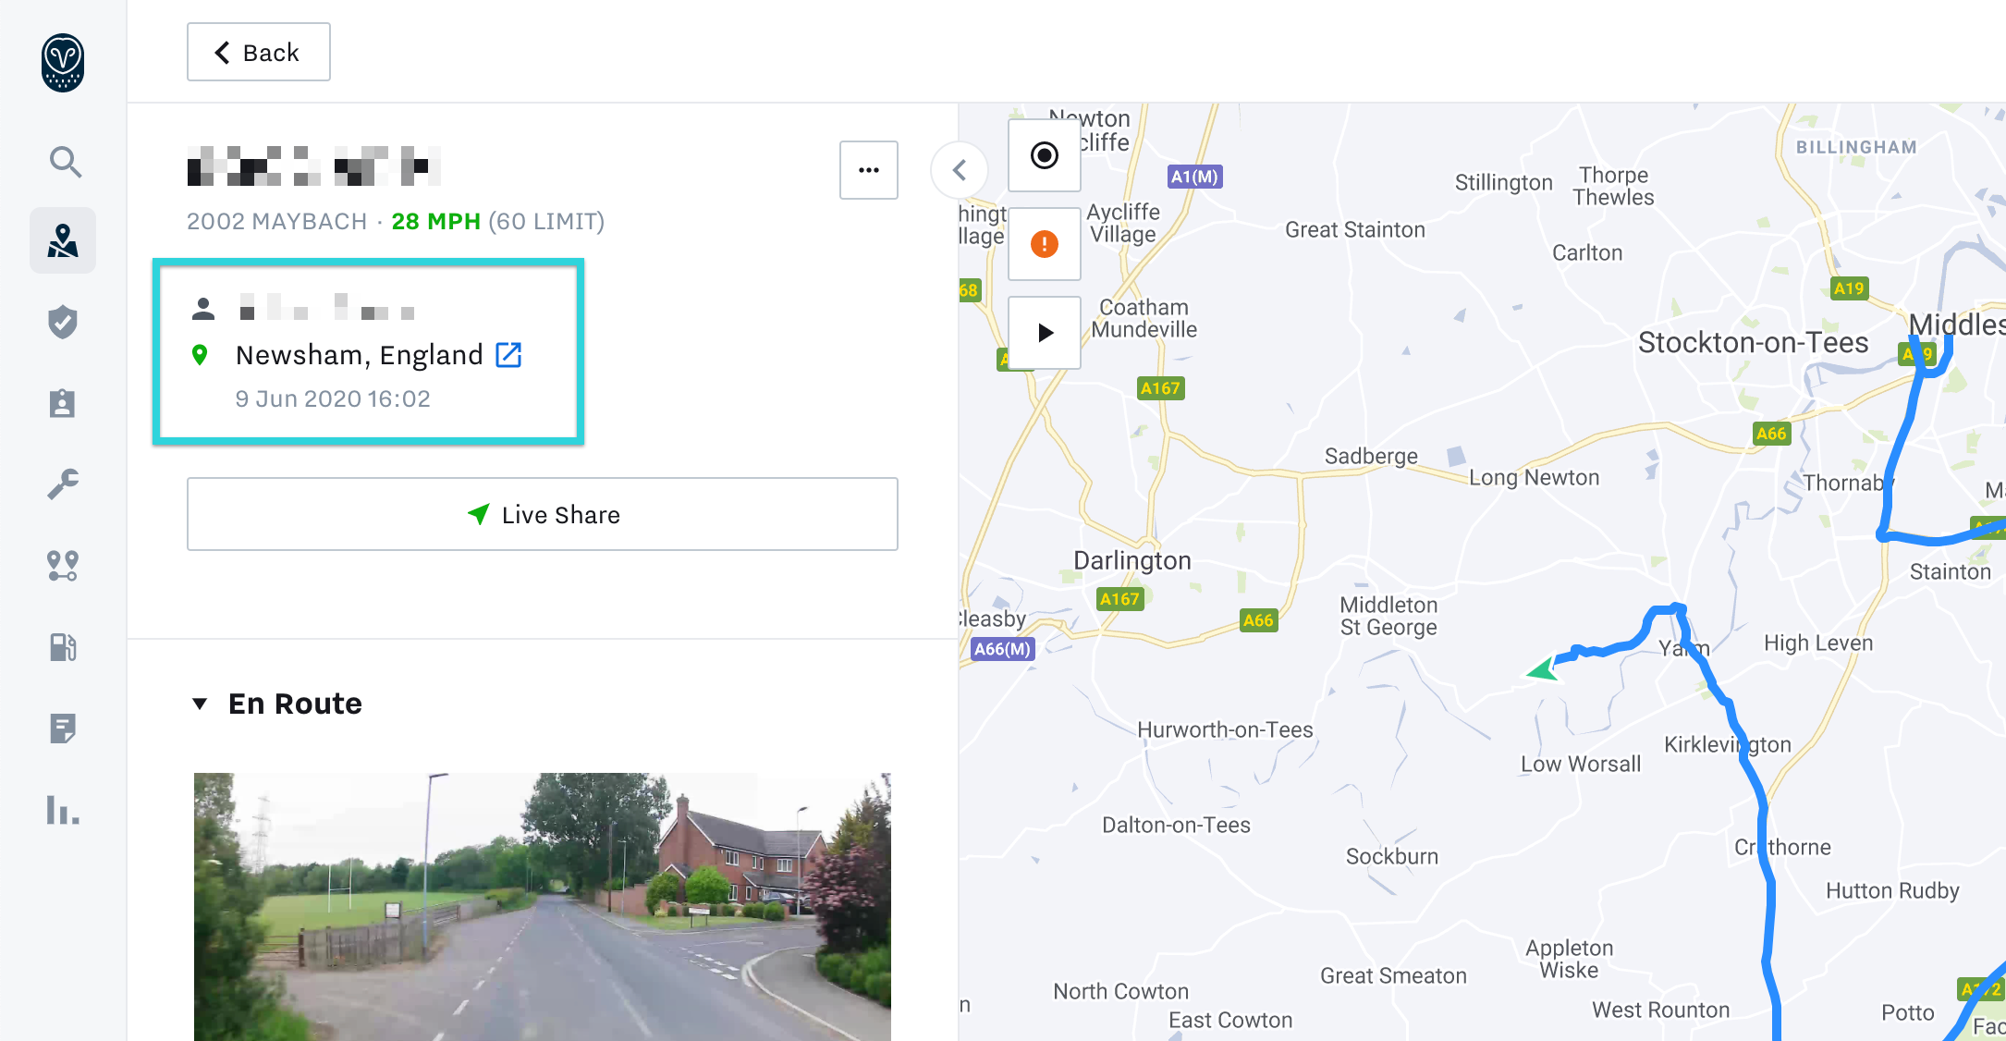Click the green location pin icon
This screenshot has width=2006, height=1041.
[200, 355]
